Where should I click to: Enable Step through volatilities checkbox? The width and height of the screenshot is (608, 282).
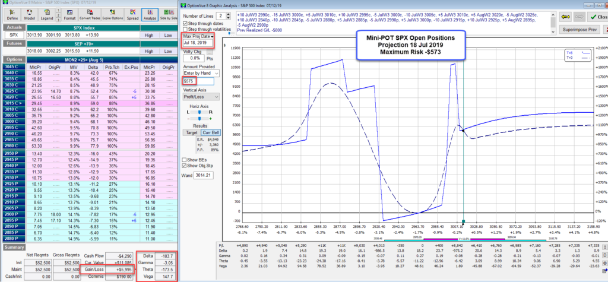(185, 29)
